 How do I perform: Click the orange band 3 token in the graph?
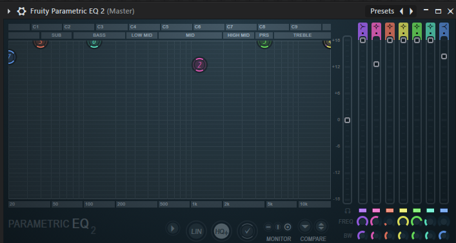point(41,44)
